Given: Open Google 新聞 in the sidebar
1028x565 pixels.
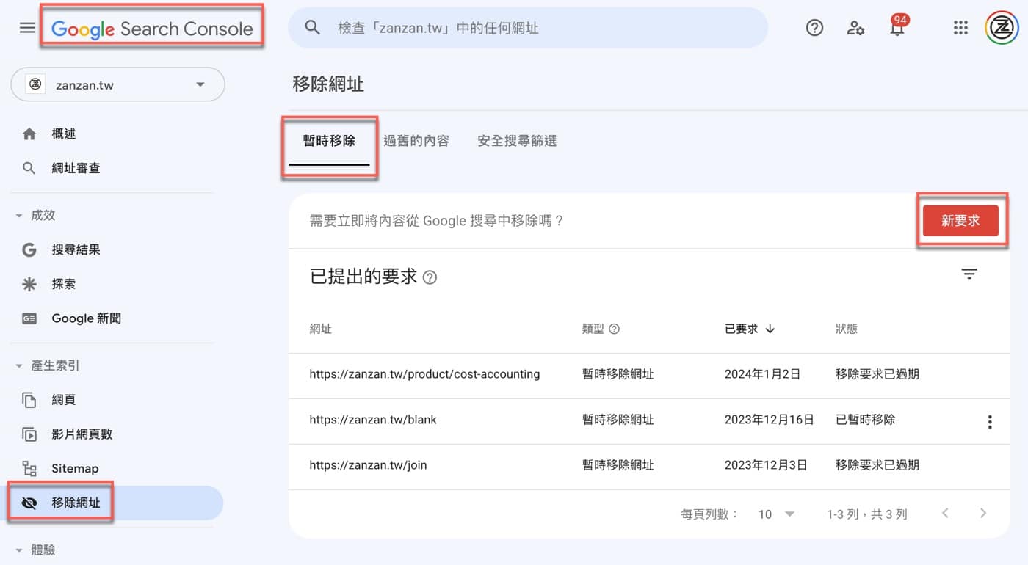Looking at the screenshot, I should [87, 318].
